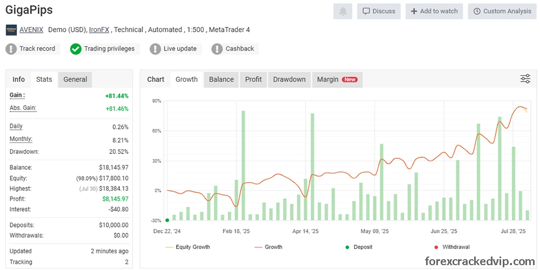This screenshot has width=540, height=270.
Task: Open Custom Analysis
Action: [502, 11]
